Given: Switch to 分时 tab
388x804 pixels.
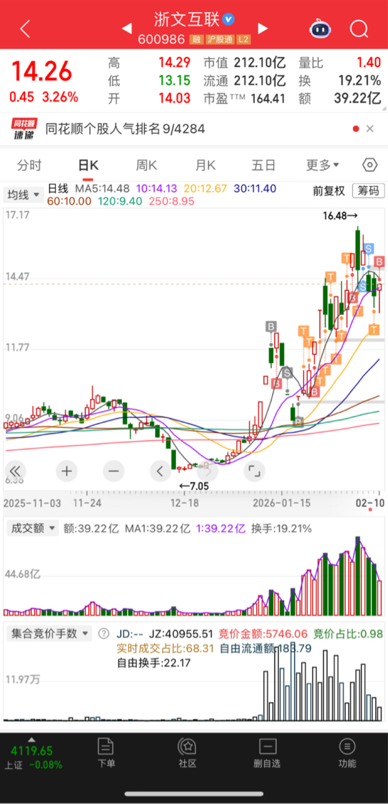Looking at the screenshot, I should click(29, 165).
